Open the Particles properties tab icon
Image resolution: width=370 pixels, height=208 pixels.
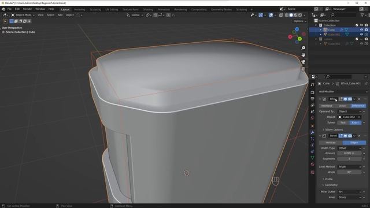pyautogui.click(x=312, y=139)
